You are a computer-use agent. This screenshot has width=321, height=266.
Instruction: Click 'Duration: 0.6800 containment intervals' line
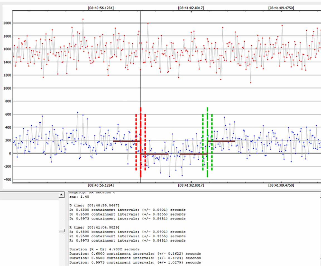(135, 253)
